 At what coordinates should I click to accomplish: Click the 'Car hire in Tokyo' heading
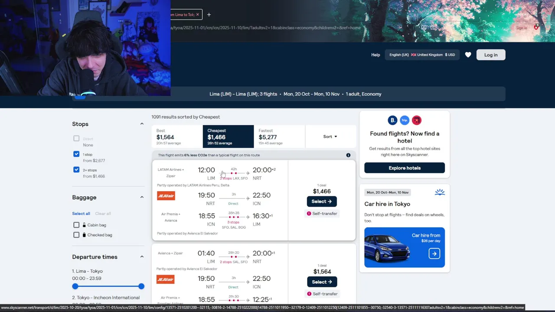point(387,204)
